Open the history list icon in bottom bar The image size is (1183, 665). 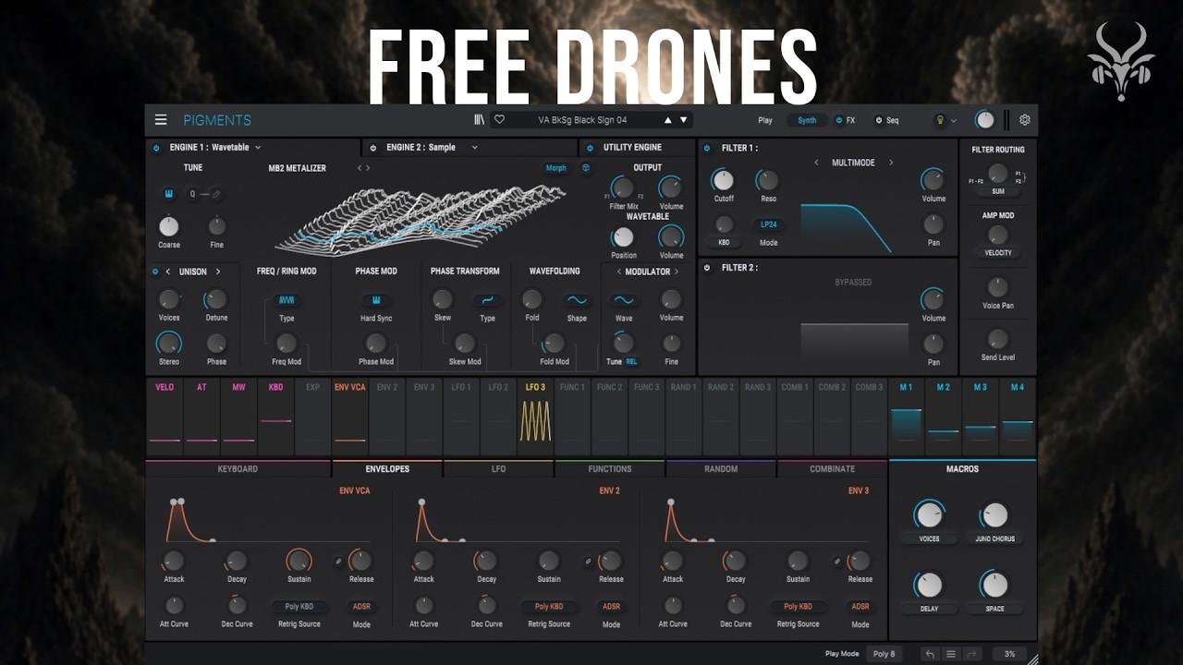[950, 654]
